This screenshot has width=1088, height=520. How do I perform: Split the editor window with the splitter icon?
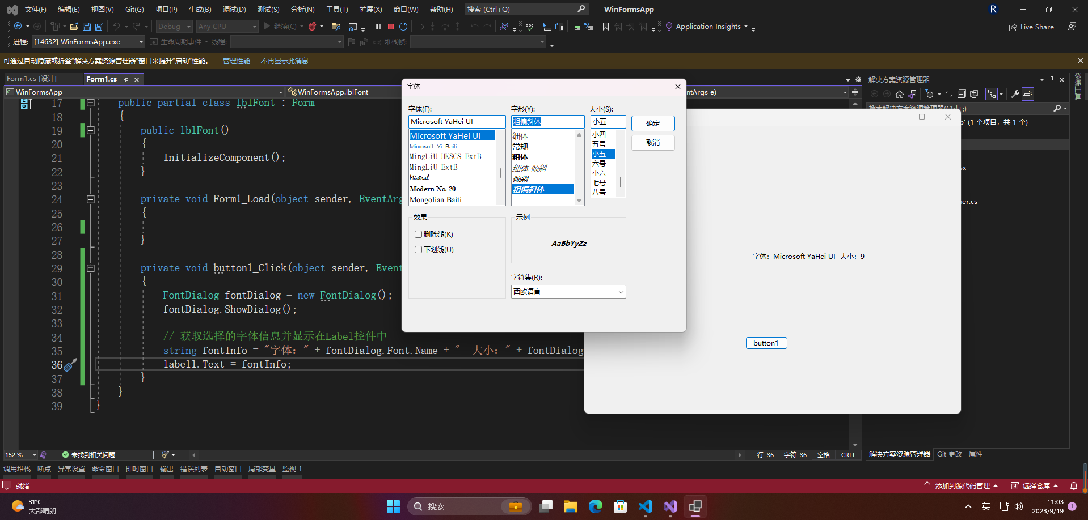click(855, 92)
